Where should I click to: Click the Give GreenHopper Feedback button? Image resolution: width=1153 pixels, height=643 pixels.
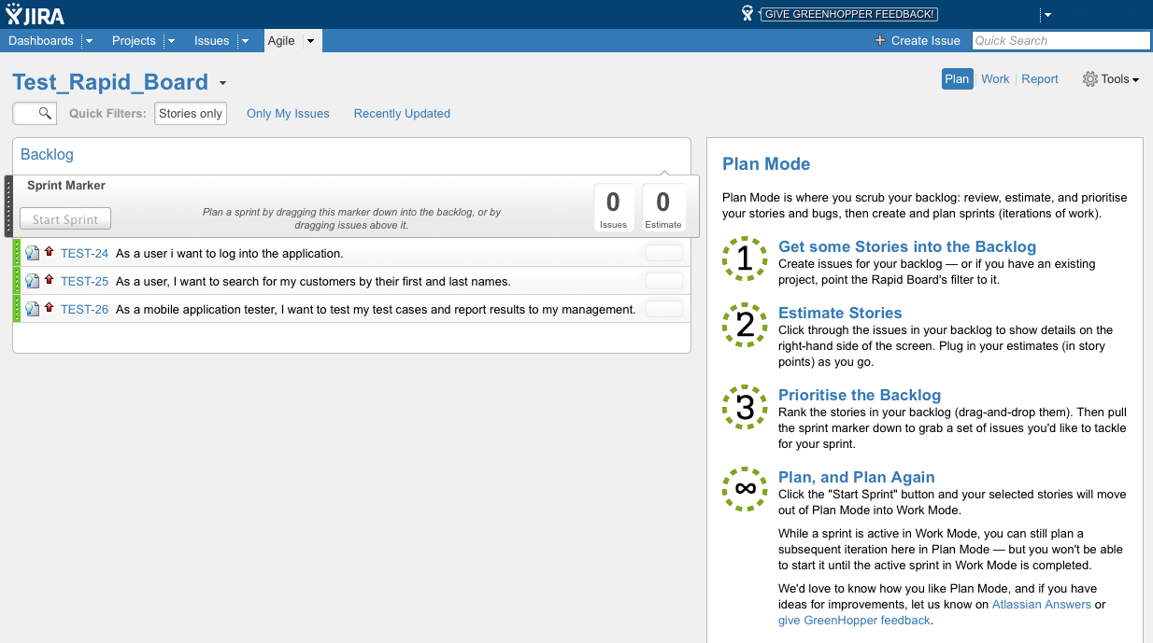pos(848,14)
